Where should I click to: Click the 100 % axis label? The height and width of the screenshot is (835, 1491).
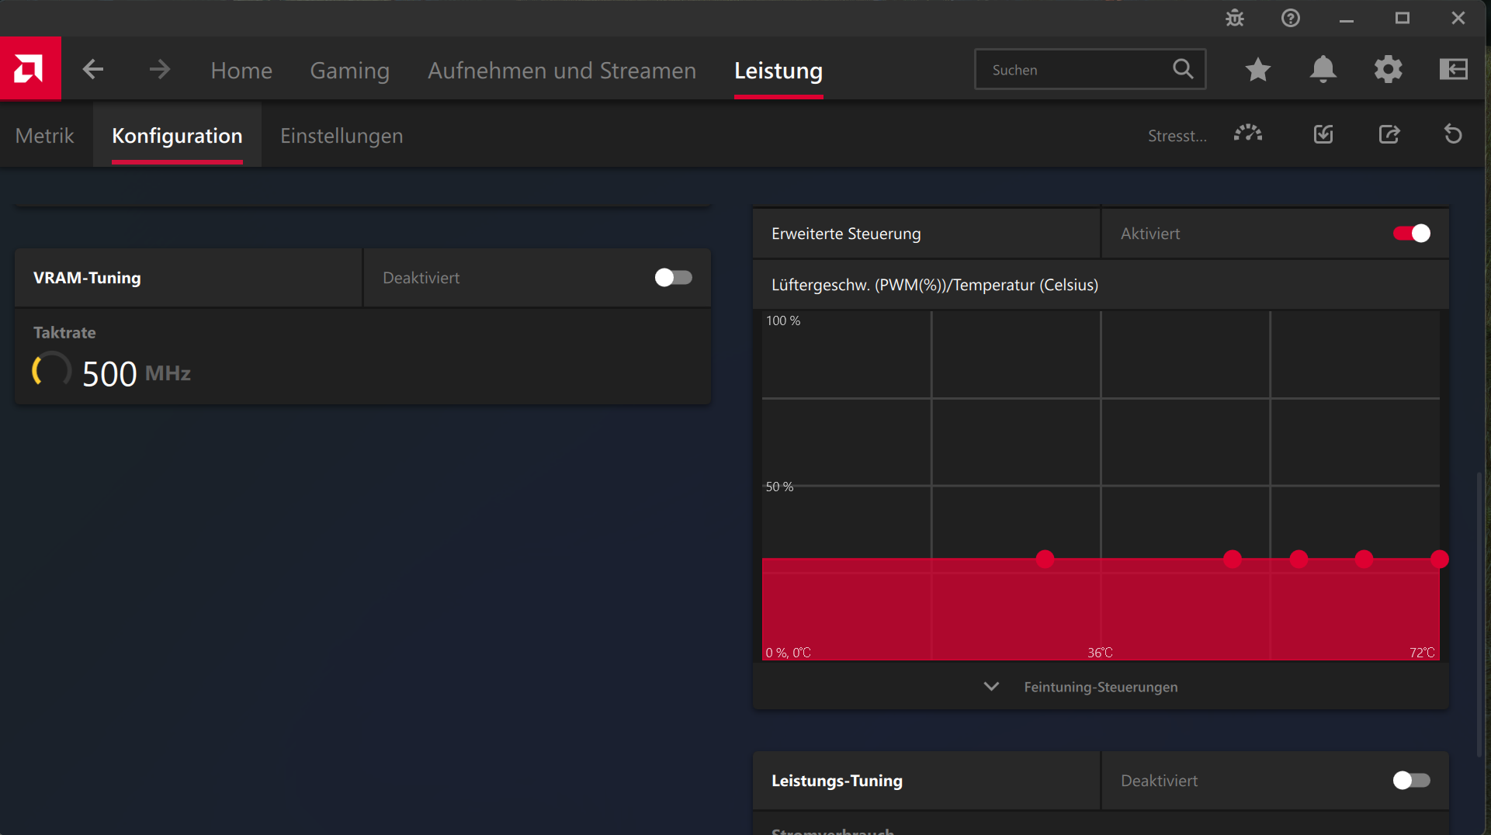pos(782,320)
